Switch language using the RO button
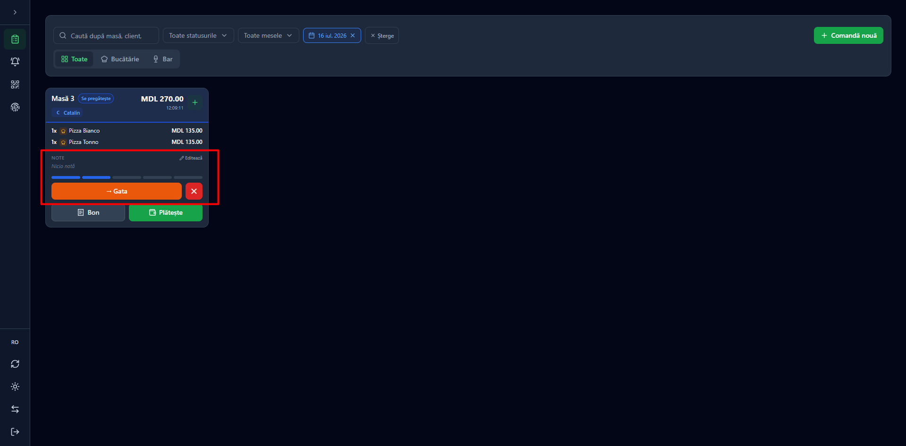This screenshot has width=906, height=446. click(15, 342)
